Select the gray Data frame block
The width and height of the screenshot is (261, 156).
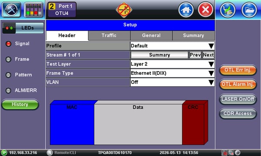coord(138,124)
